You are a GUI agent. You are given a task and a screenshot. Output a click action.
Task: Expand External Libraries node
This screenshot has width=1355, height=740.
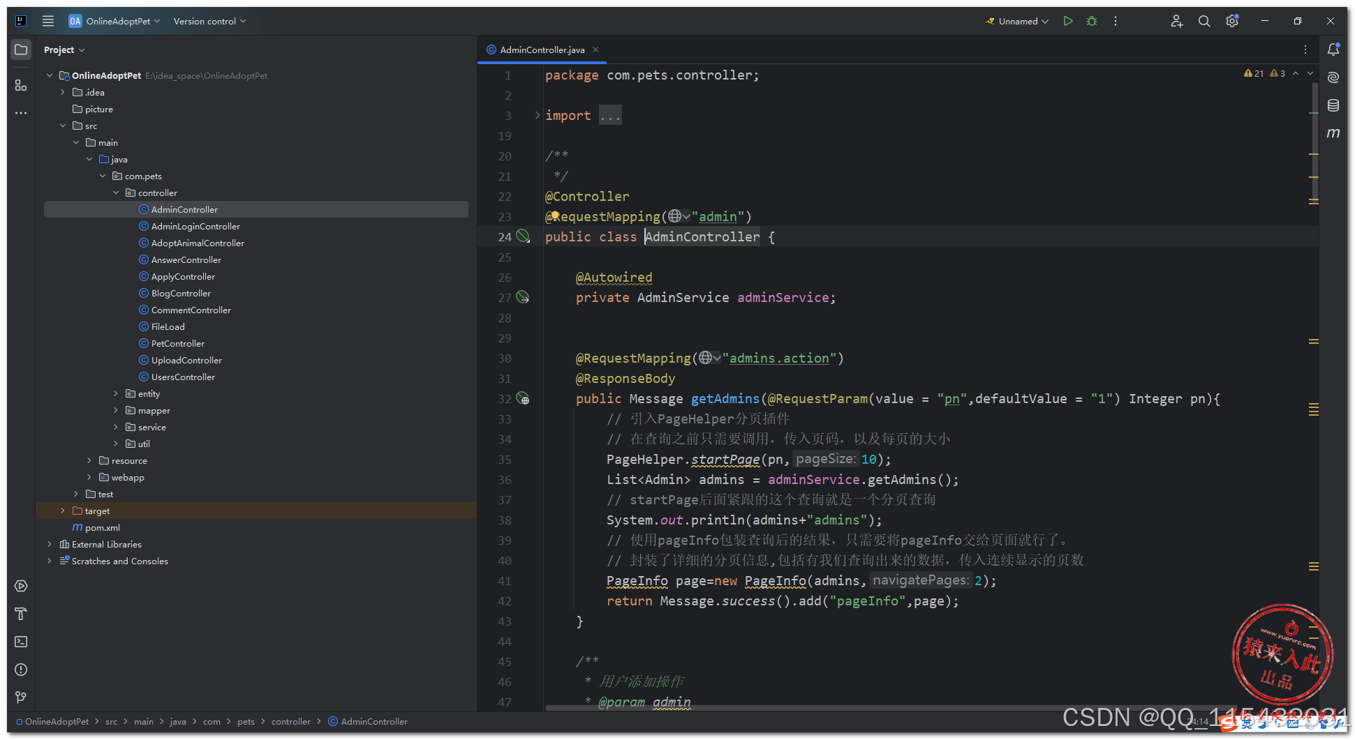[50, 544]
